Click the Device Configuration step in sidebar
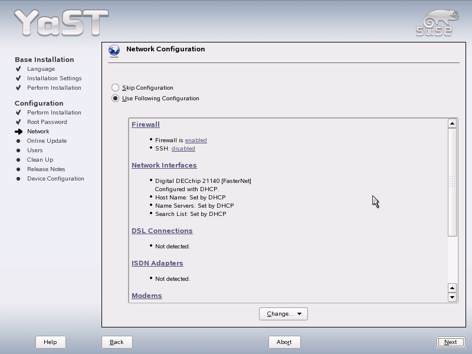472x354 pixels. (x=55, y=179)
